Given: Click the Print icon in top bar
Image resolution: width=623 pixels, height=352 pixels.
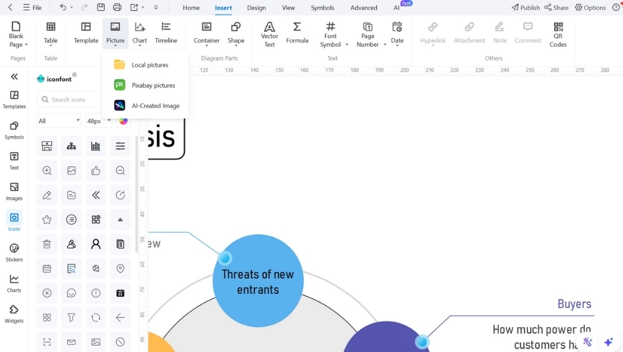Looking at the screenshot, I should pyautogui.click(x=117, y=7).
